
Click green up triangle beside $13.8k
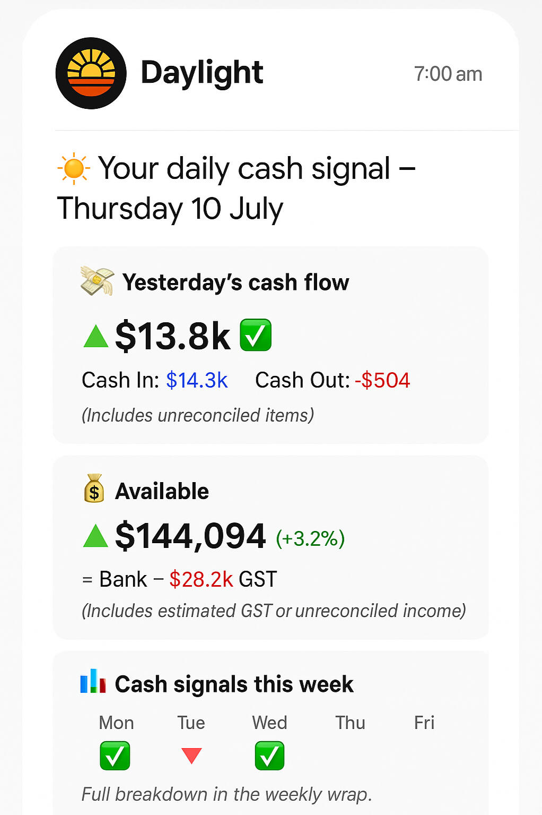tap(96, 337)
